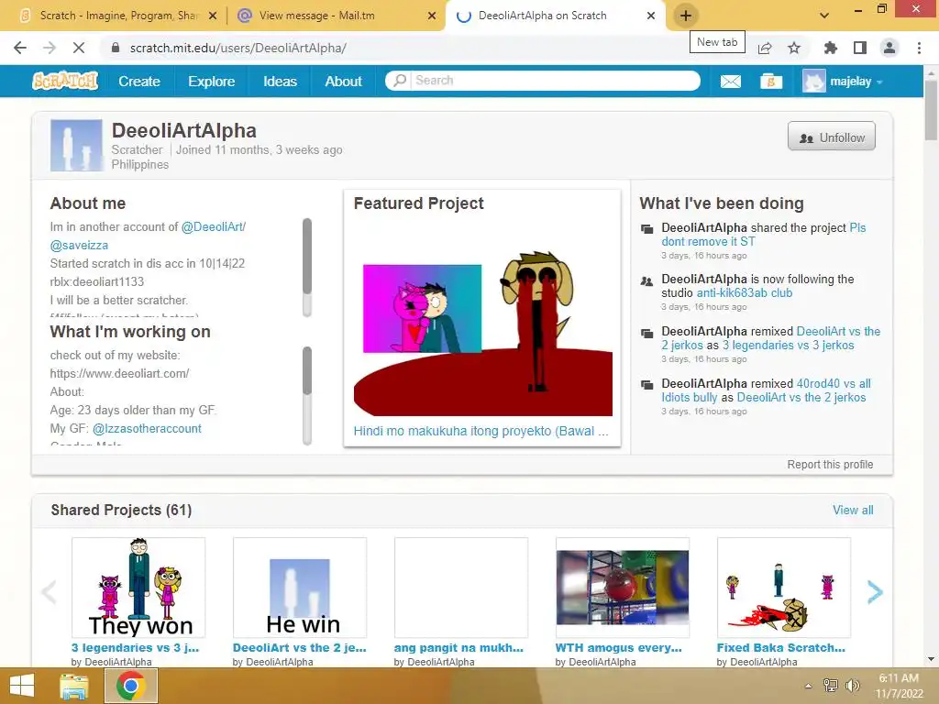Open the About menu item

coord(343,82)
